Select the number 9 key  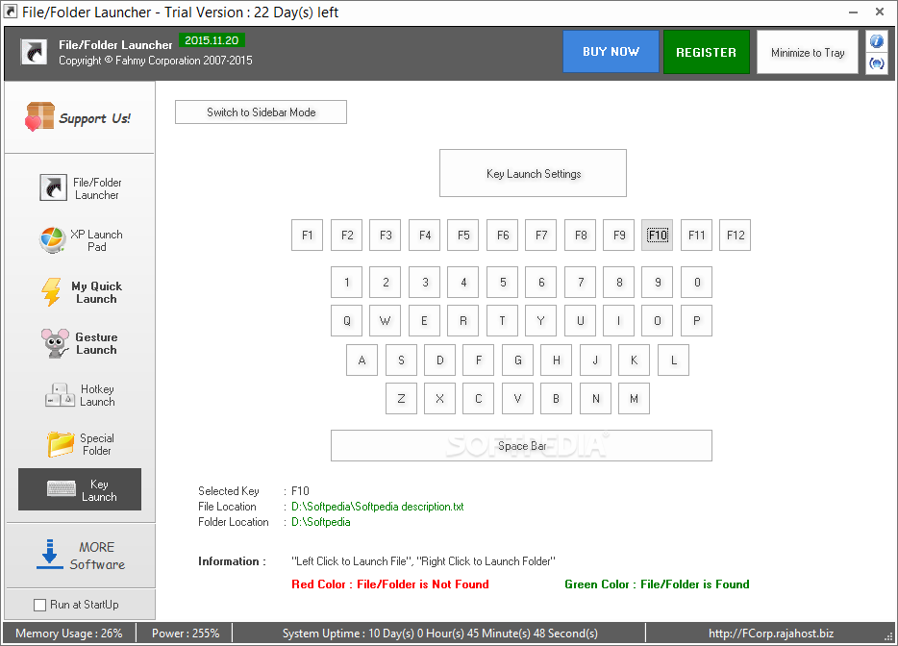(658, 283)
